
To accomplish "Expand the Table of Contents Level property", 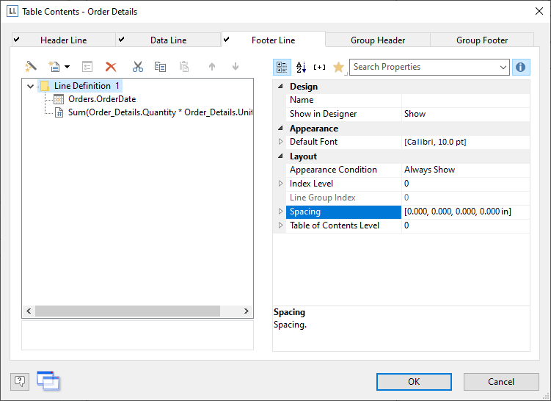I will pyautogui.click(x=280, y=225).
